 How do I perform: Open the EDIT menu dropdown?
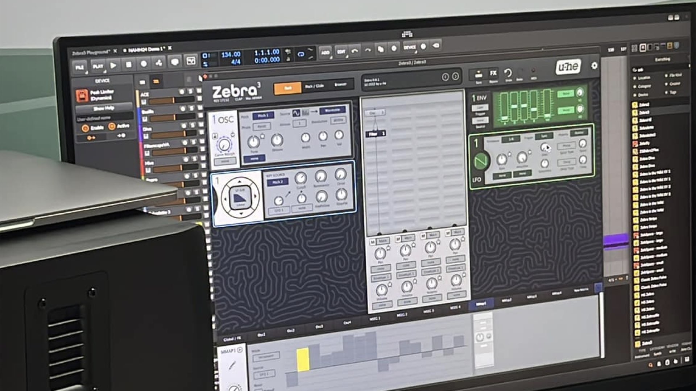(x=341, y=52)
